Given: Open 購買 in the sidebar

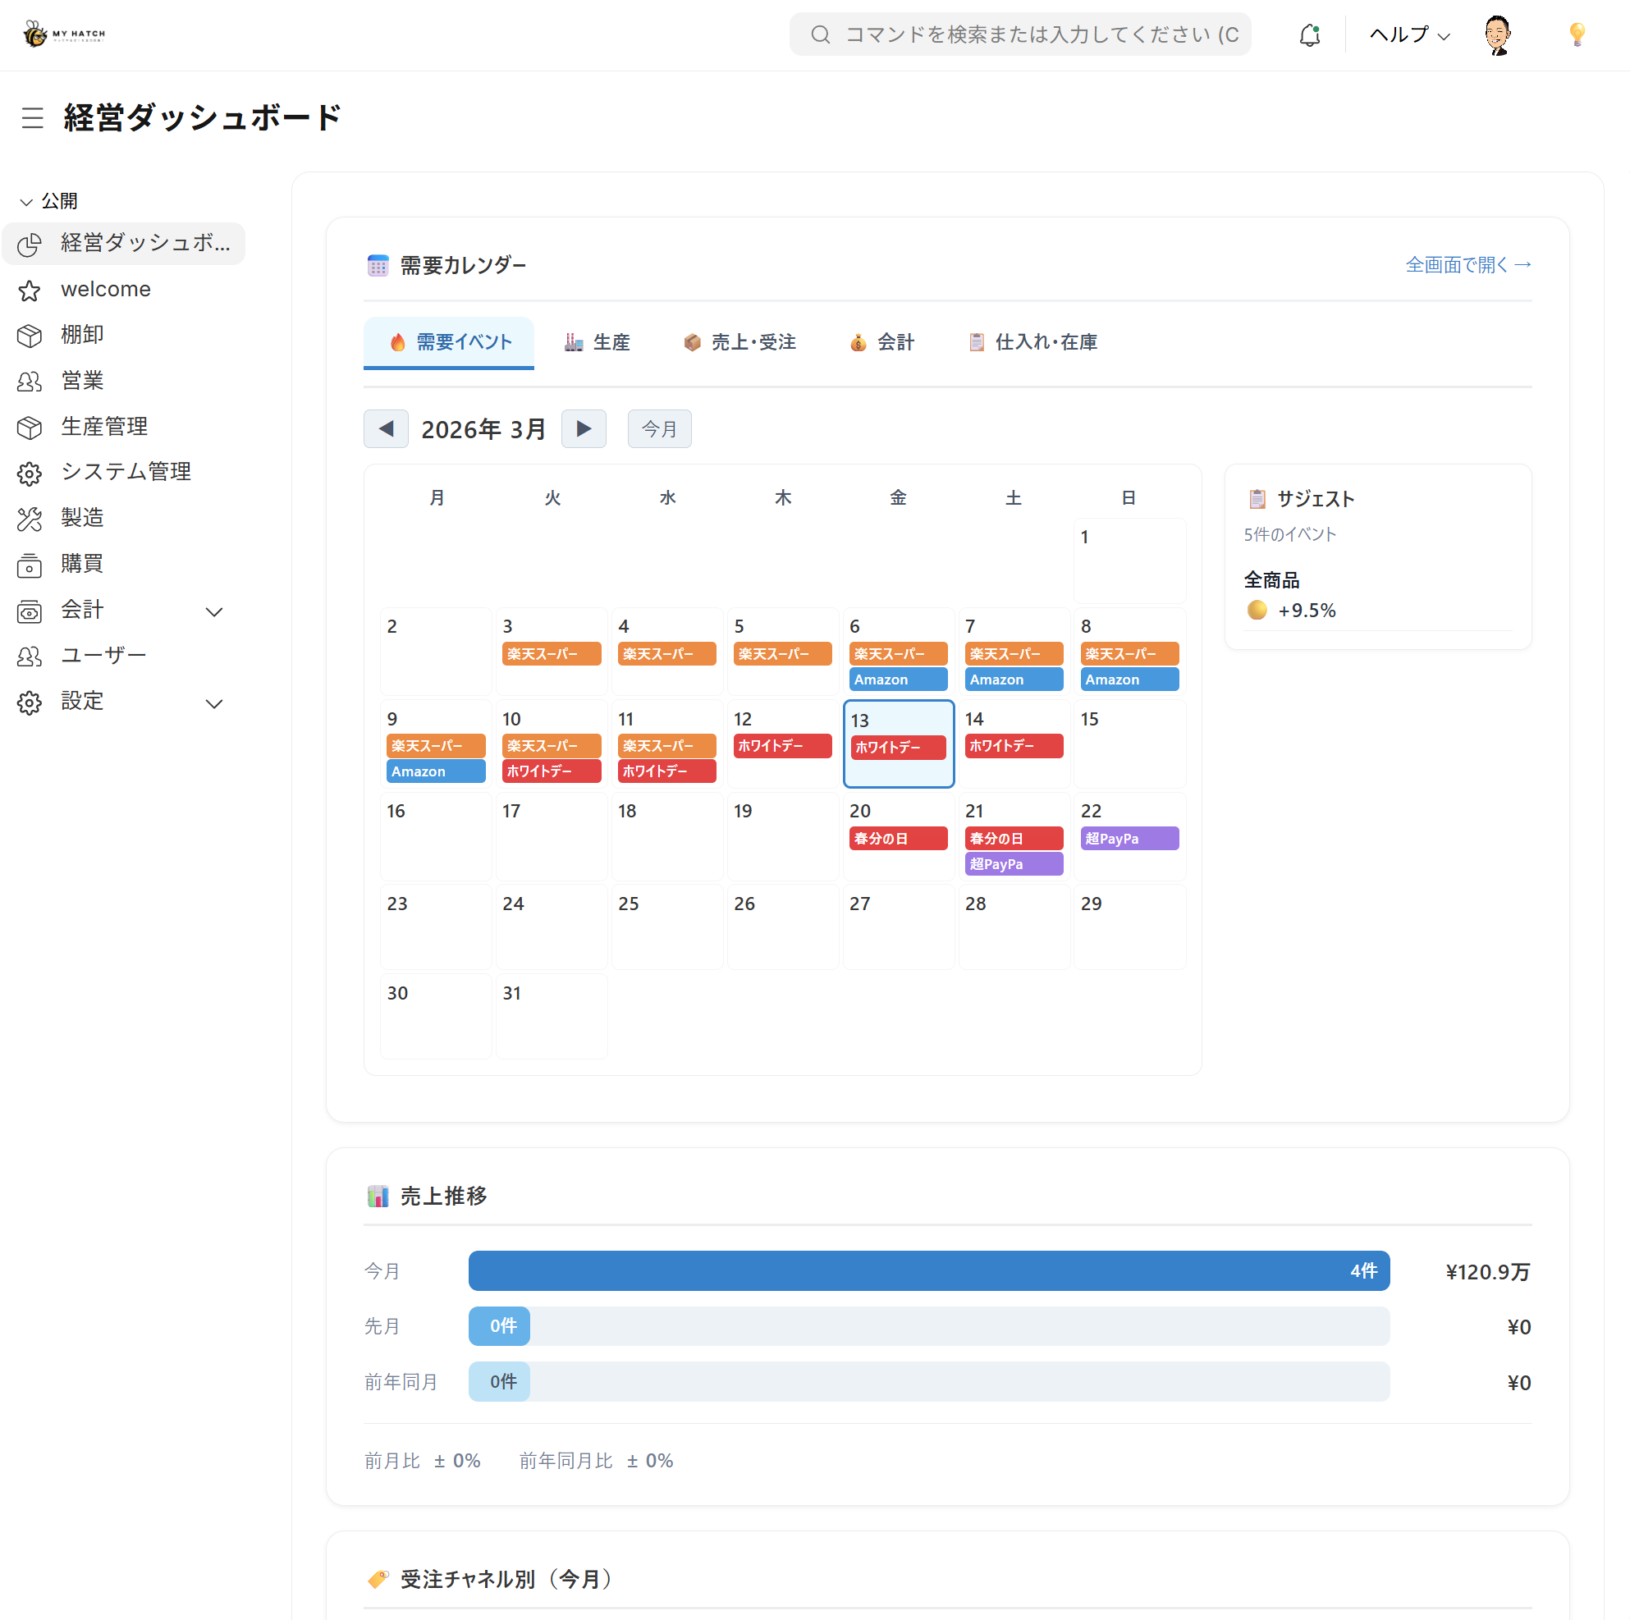Looking at the screenshot, I should (x=82, y=564).
